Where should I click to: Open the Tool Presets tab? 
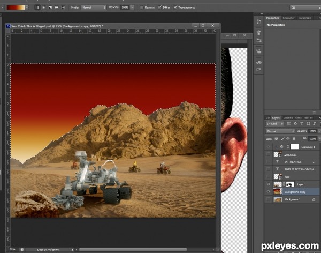[308, 118]
